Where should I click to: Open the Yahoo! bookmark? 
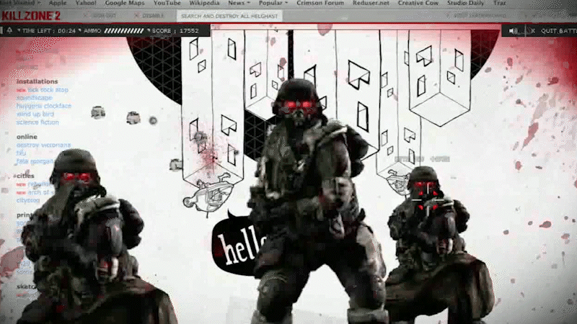86,3
